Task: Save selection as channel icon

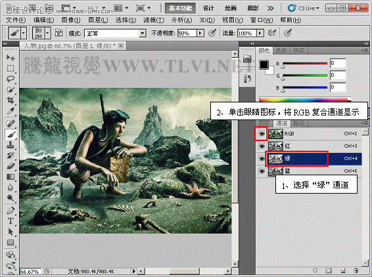Action: click(x=329, y=270)
